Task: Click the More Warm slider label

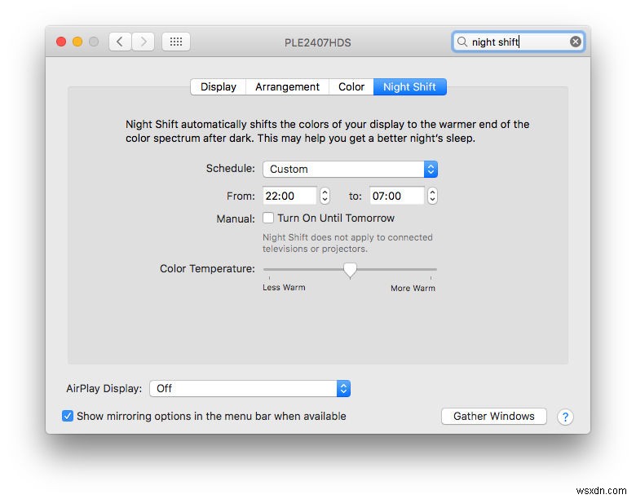Action: 413,289
